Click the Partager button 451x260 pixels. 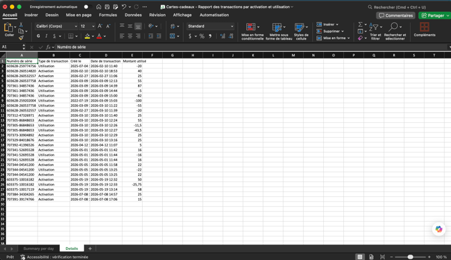pyautogui.click(x=434, y=15)
